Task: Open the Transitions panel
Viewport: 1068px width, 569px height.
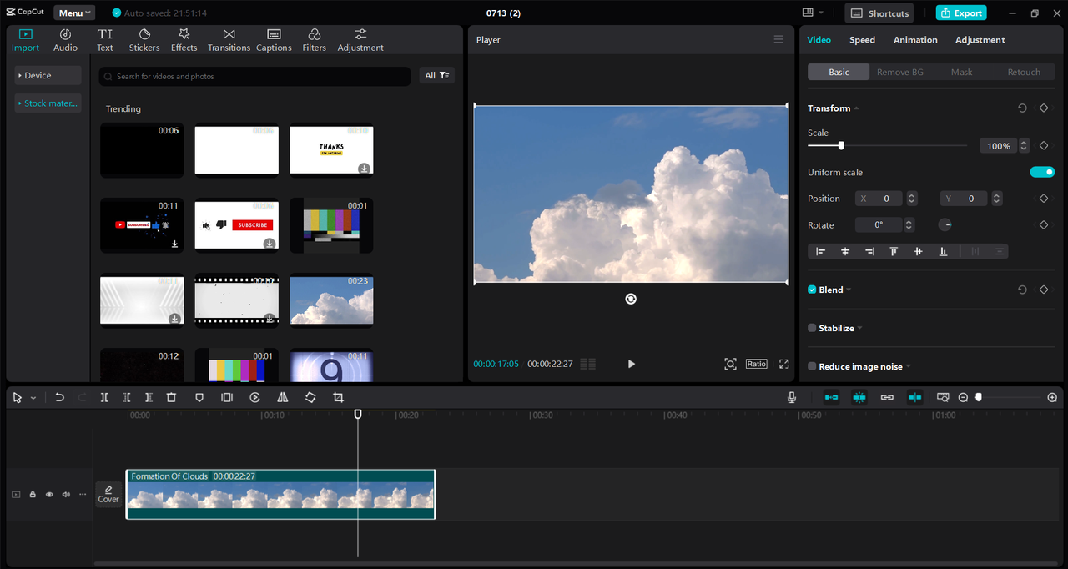Action: click(x=229, y=40)
